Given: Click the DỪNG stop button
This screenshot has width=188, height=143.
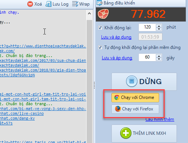Looking at the screenshot, I should point(144,82).
